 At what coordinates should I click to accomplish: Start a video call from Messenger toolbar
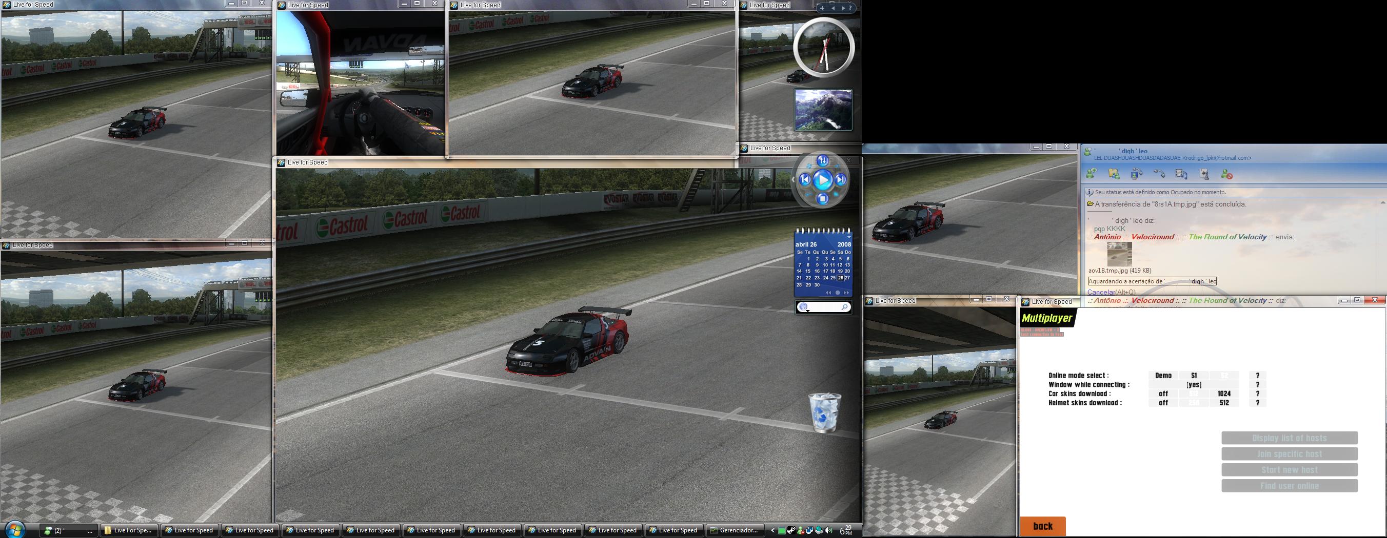point(1137,174)
